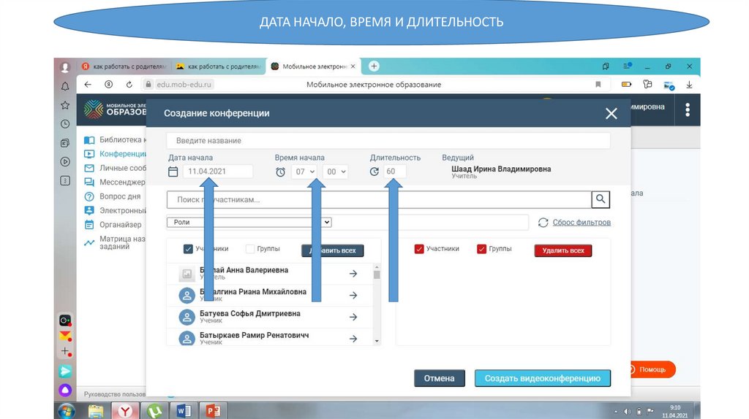
Task: Toggle right red Участники checkbox
Action: [x=419, y=249]
